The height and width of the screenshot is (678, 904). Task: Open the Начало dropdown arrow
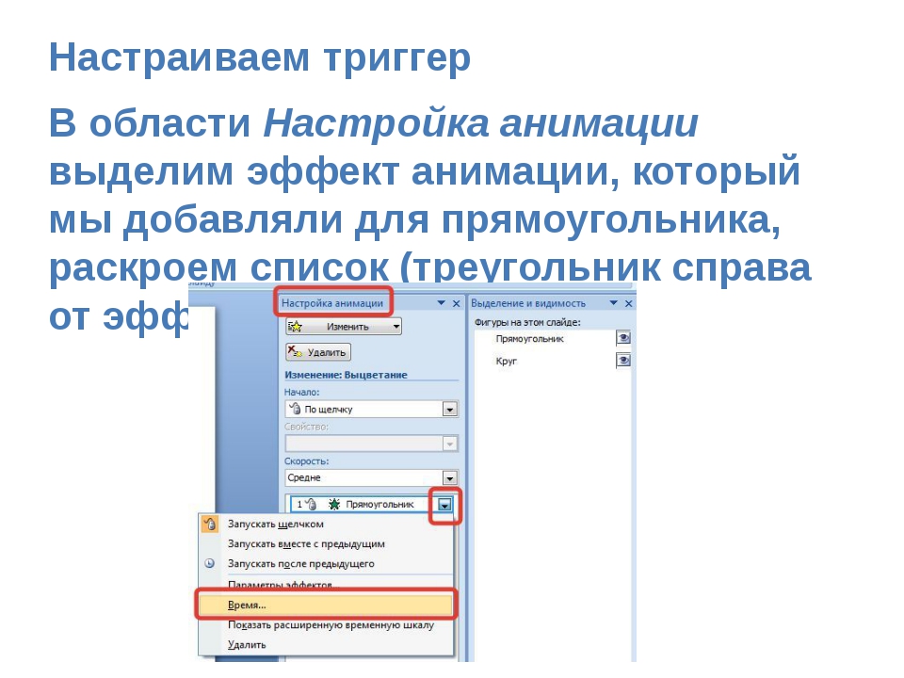(x=450, y=410)
